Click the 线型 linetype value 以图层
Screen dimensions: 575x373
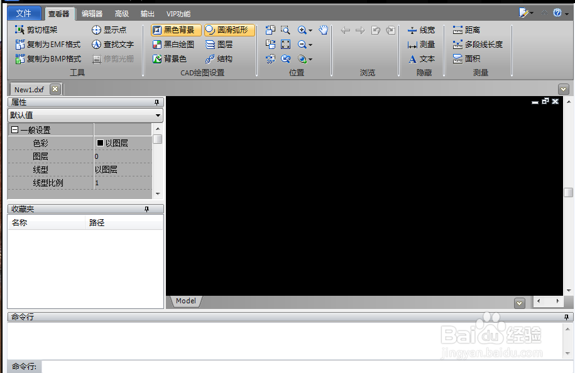(x=123, y=170)
